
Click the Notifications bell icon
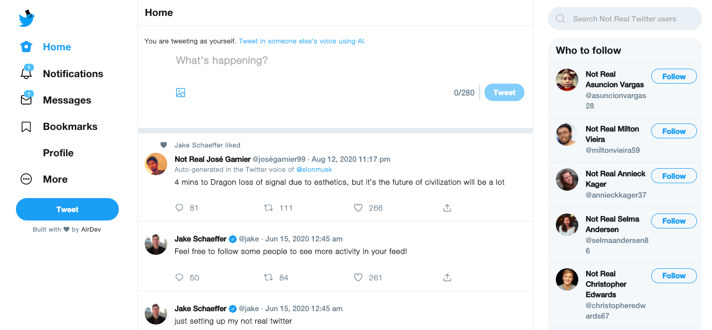pos(26,73)
